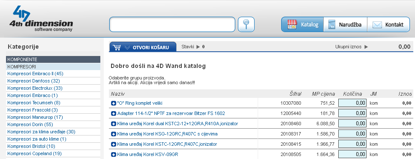Click quantity field for Korel KSTC-12GRC row
The image size is (415, 159).
click(x=352, y=144)
